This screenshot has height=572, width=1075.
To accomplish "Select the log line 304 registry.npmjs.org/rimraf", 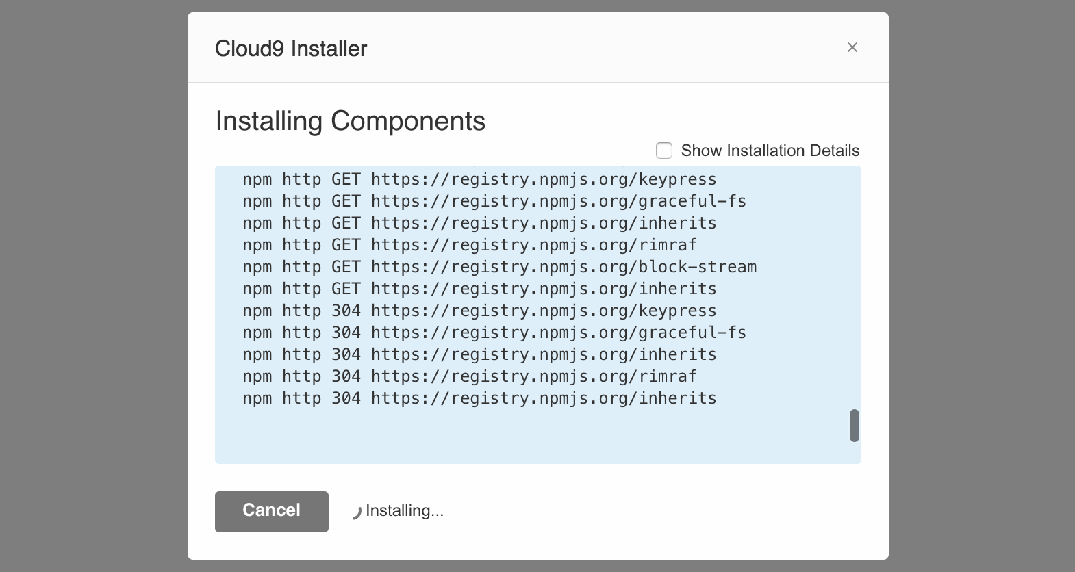I will 470,376.
